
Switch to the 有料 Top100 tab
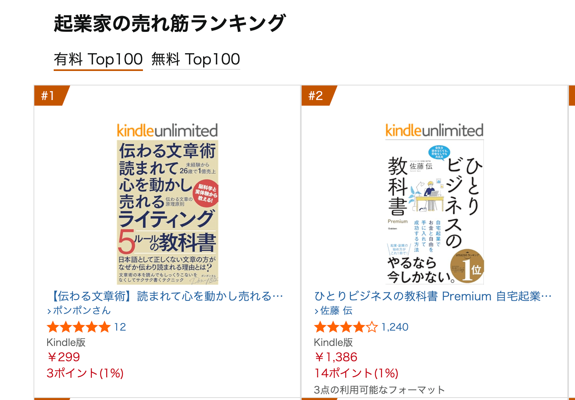(98, 59)
